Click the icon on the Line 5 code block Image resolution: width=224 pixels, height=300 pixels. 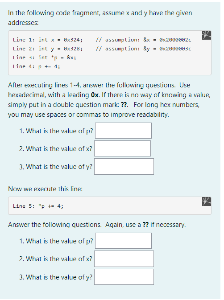(207, 201)
